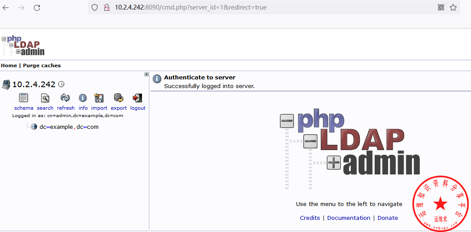471x232 pixels.
Task: Click the search icon in sidebar
Action: 45,98
